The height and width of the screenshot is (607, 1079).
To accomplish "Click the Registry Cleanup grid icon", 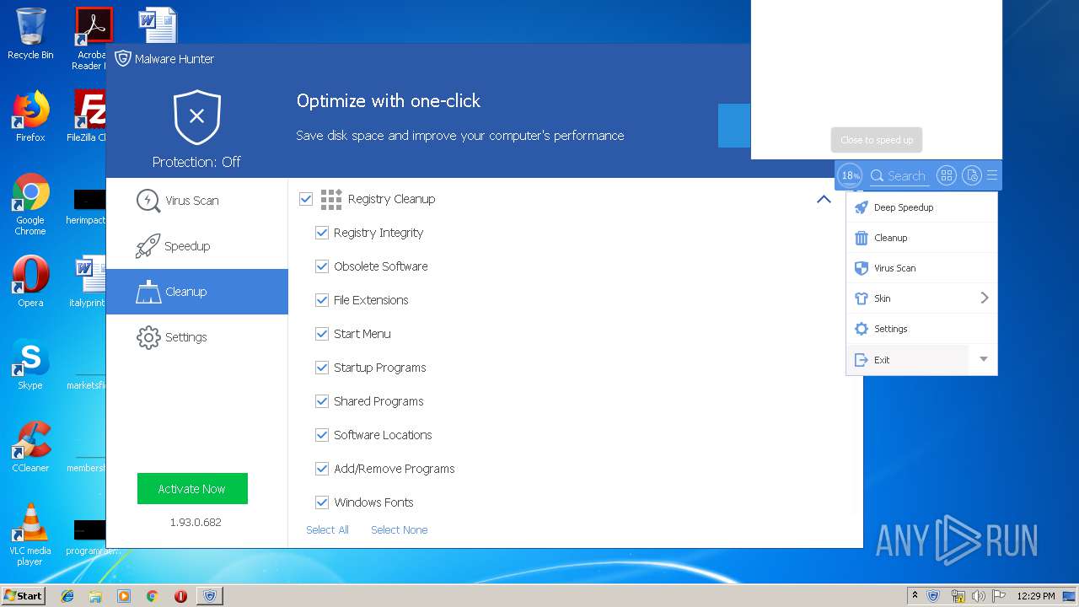I will 331,199.
